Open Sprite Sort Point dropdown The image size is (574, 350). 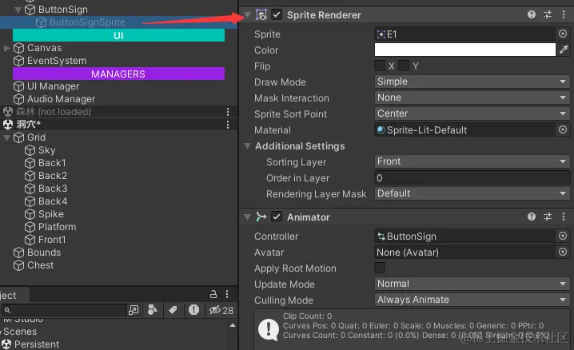coord(472,113)
